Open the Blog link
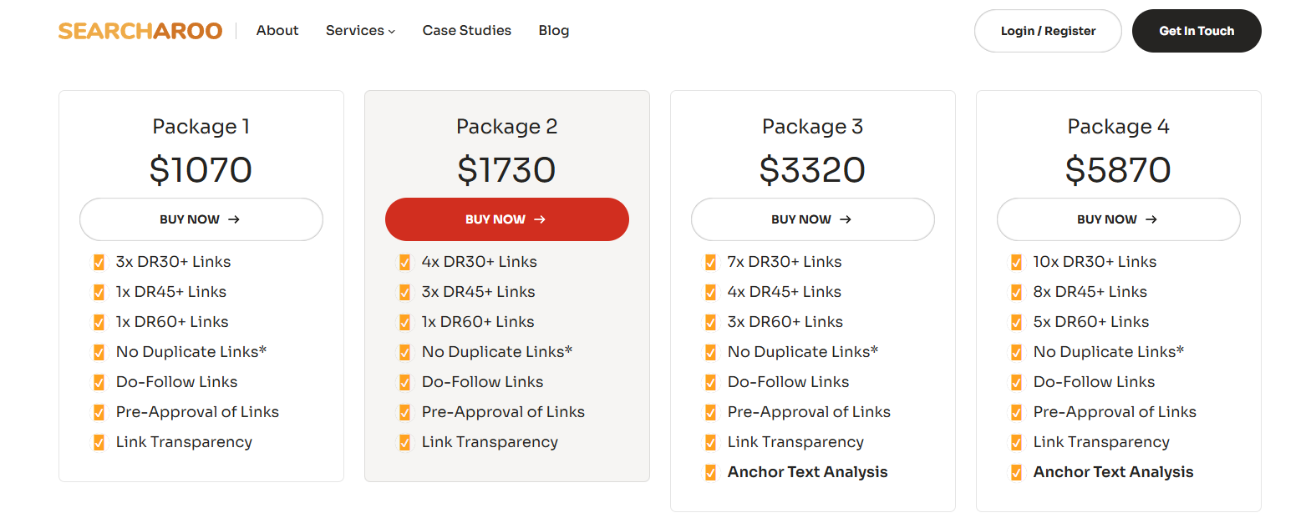Image resolution: width=1316 pixels, height=518 pixels. (554, 31)
